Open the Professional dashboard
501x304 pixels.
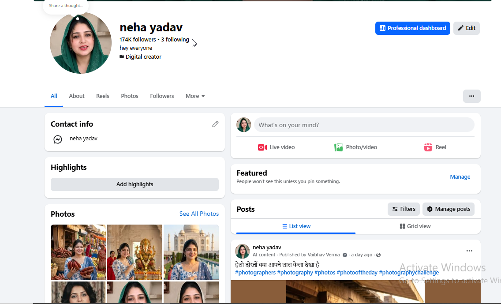click(412, 28)
